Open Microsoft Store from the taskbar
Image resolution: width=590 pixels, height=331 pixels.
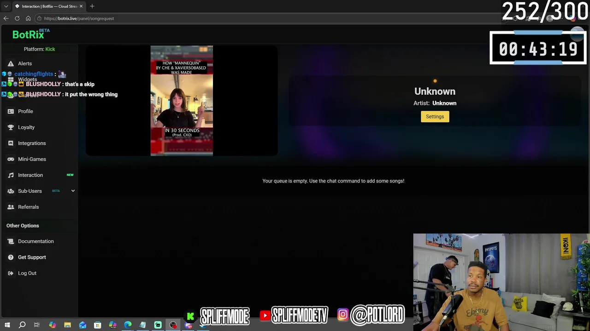click(x=97, y=325)
